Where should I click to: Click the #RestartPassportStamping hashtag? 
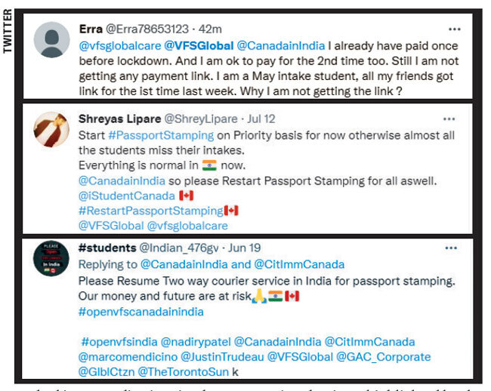point(151,211)
